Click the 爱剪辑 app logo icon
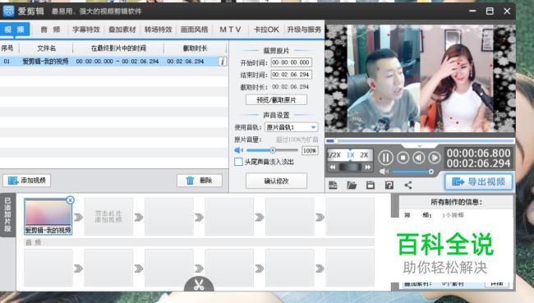 (8, 11)
